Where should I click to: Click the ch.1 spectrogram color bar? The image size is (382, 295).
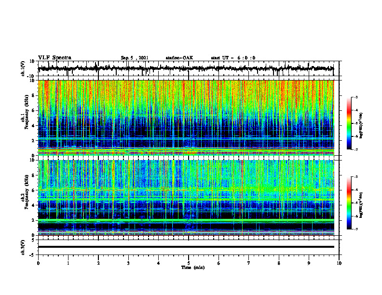(x=349, y=123)
